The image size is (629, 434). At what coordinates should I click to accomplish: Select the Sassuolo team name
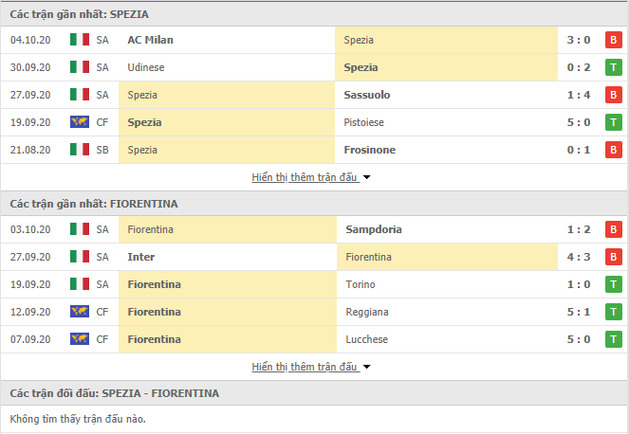click(366, 95)
